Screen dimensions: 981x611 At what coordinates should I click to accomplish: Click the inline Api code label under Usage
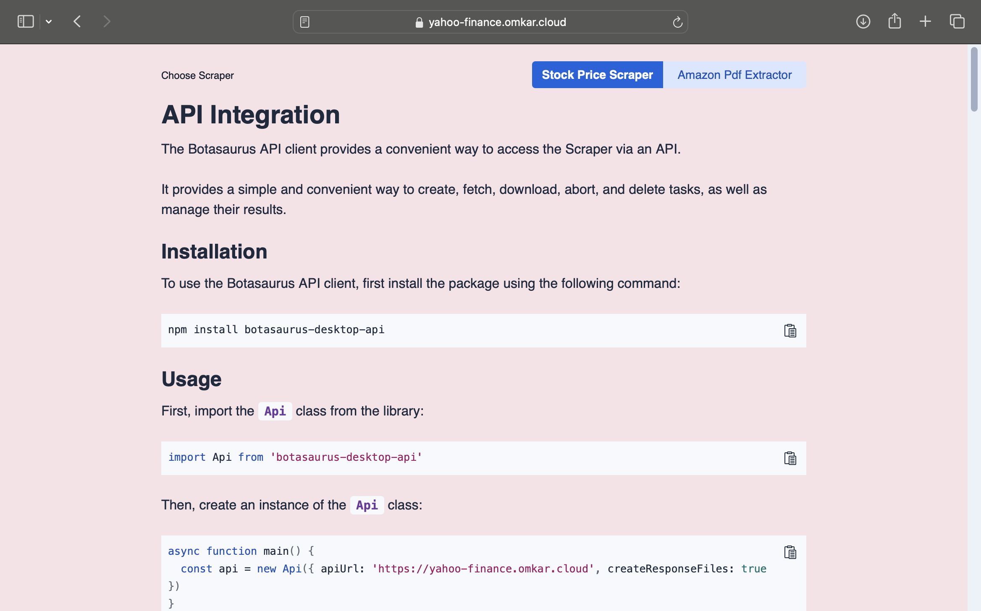tap(275, 411)
